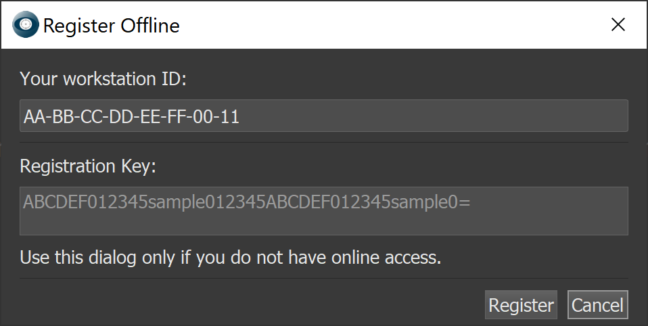Click the separator line below the workstation ID field
Image resolution: width=648 pixels, height=326 pixels.
click(323, 143)
